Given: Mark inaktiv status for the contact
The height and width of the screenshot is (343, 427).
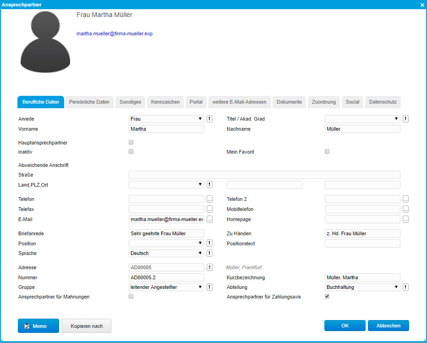Looking at the screenshot, I should click(x=131, y=151).
